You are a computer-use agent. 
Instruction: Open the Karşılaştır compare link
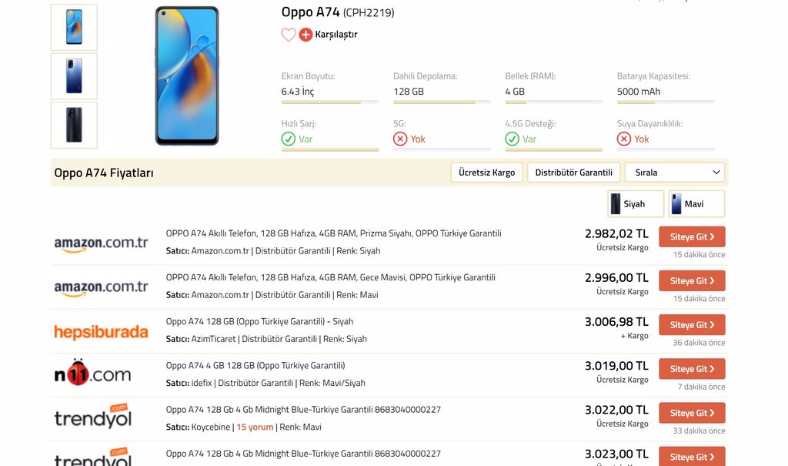[x=336, y=34]
